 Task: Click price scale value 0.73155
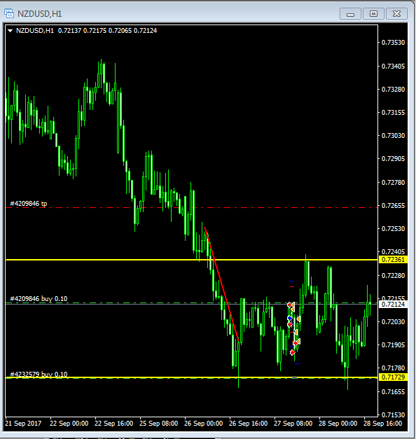[x=394, y=113]
